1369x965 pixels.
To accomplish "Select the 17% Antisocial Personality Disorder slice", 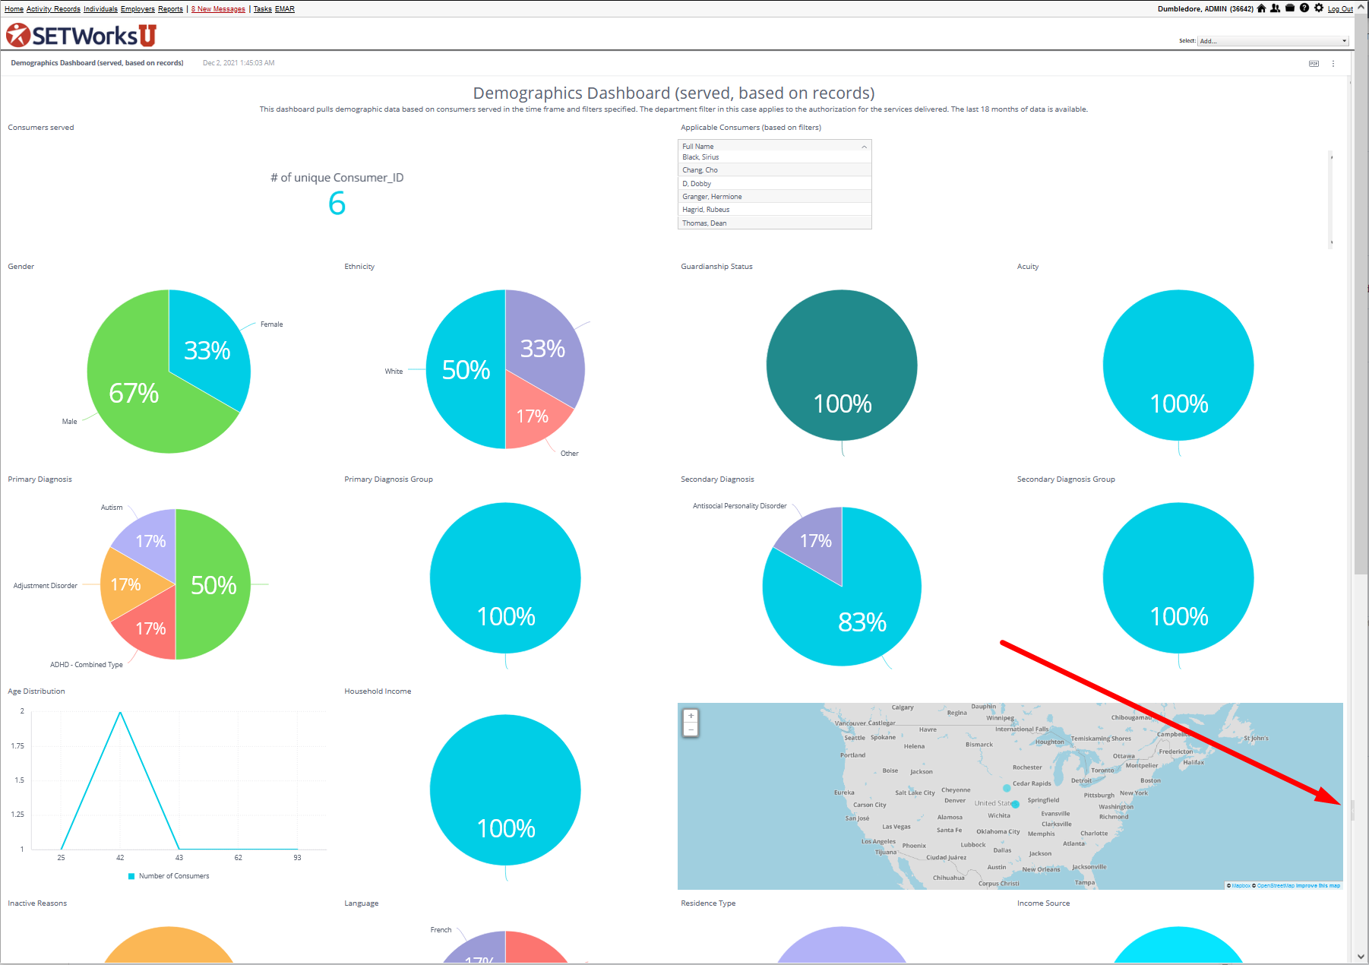I will click(x=816, y=541).
